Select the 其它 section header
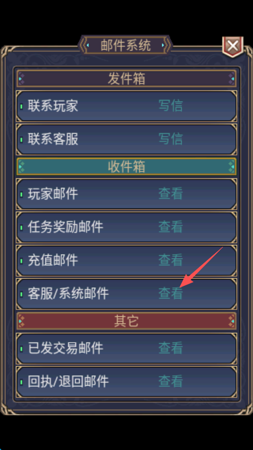The width and height of the screenshot is (253, 450). pyautogui.click(x=126, y=321)
